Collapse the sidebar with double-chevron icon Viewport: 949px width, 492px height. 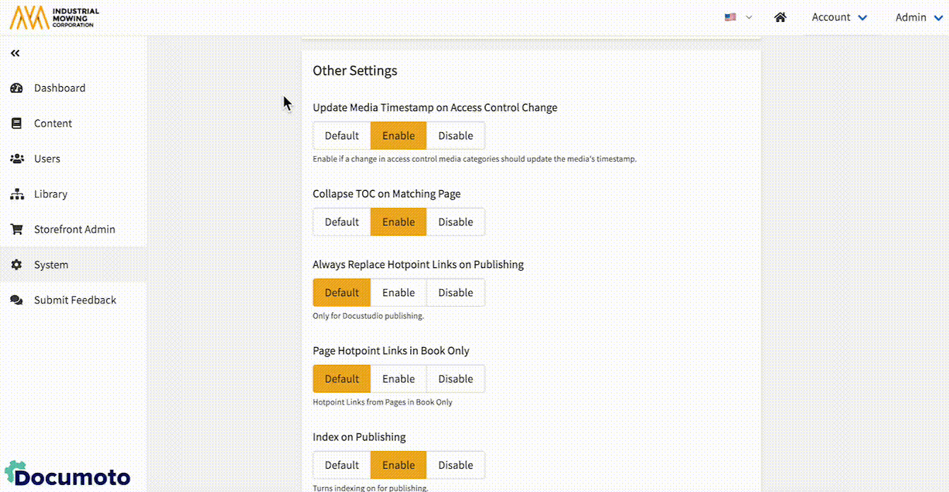click(x=16, y=53)
